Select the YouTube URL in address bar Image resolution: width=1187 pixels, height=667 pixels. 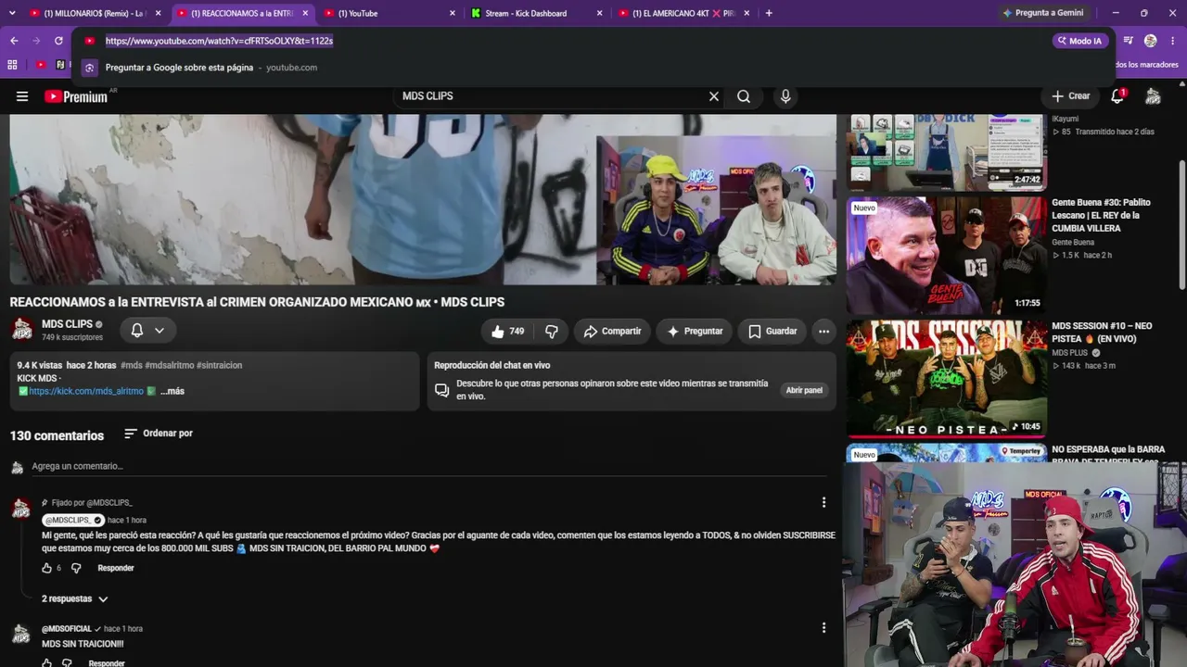point(219,41)
